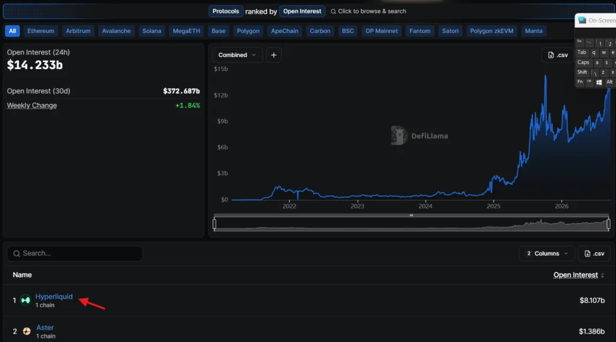Filter by BSC chain
616x342 pixels.
(348, 31)
